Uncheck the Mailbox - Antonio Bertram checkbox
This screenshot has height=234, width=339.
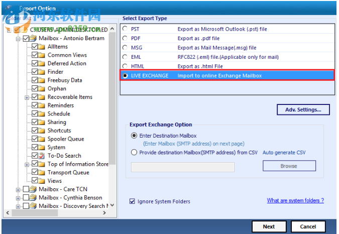pos(26,39)
